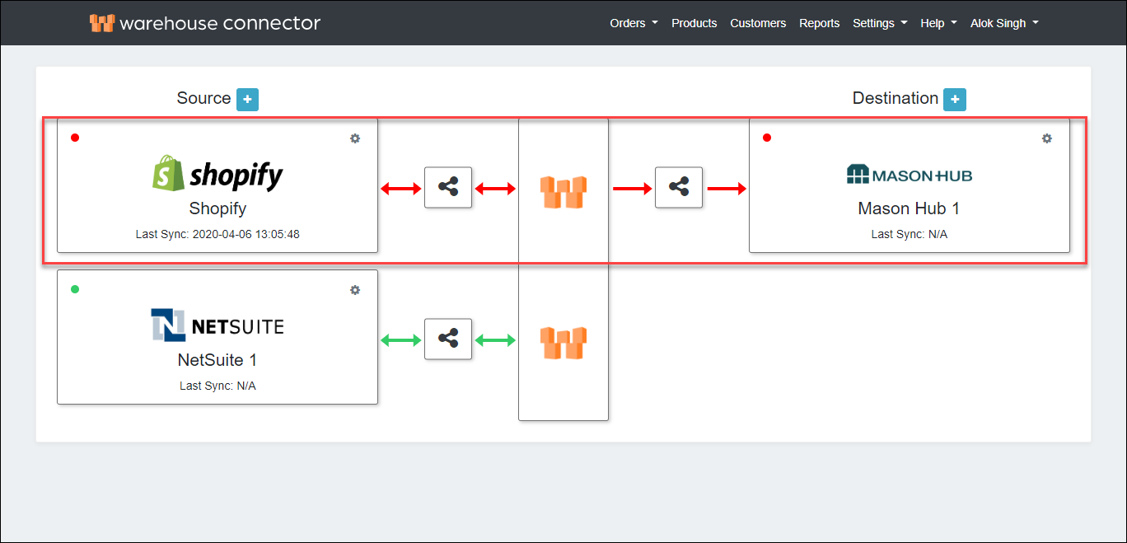Go to the Products page

(x=694, y=23)
